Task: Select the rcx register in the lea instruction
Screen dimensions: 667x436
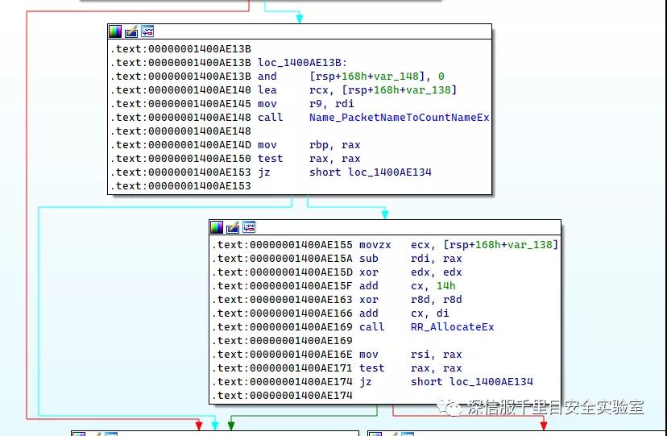Action: point(319,90)
